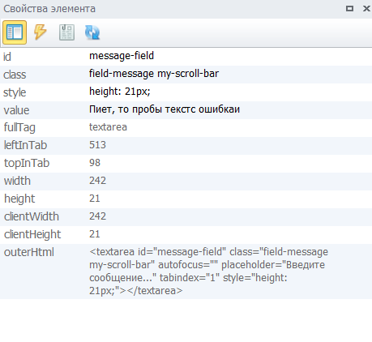Viewport: 372px width, 342px height.
Task: Edit the id value message-field
Action: 122,56
